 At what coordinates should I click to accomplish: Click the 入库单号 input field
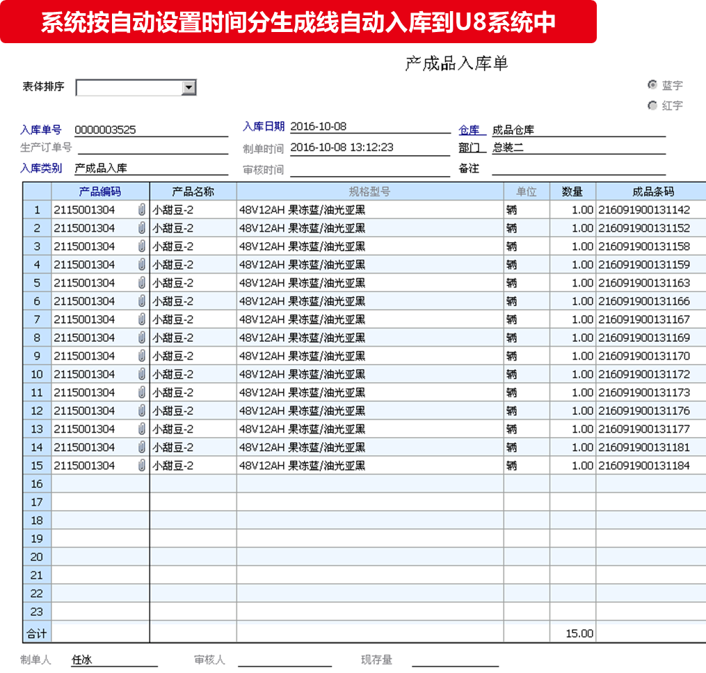click(x=150, y=129)
